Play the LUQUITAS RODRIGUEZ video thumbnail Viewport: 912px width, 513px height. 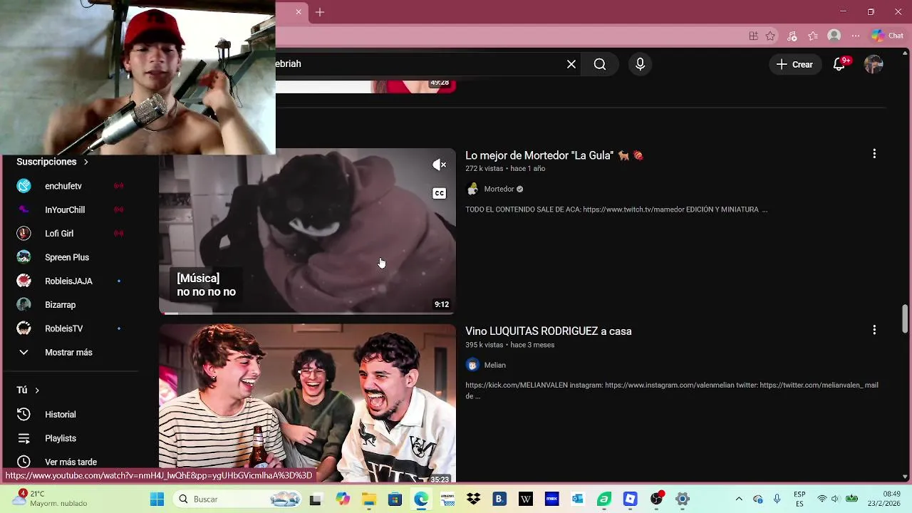point(307,403)
